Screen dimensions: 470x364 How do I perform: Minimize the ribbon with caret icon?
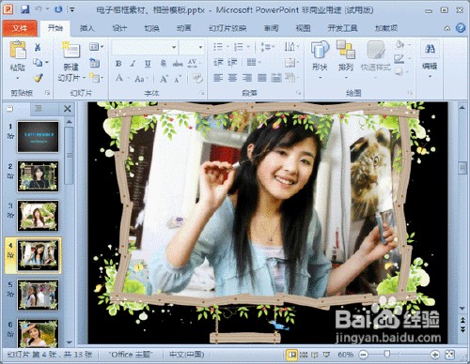[x=447, y=28]
